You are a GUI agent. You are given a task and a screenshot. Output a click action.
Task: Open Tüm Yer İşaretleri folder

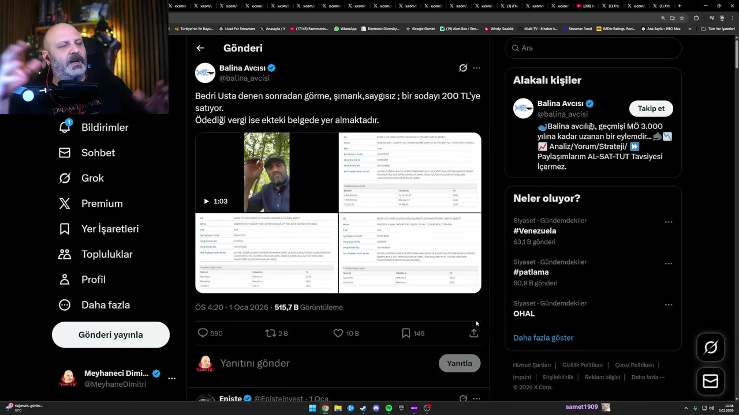click(718, 28)
